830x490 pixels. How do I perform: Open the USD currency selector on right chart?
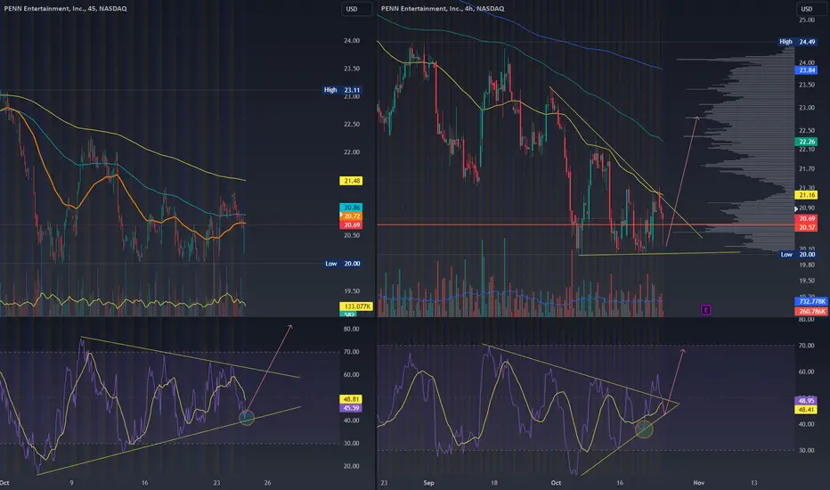click(810, 9)
